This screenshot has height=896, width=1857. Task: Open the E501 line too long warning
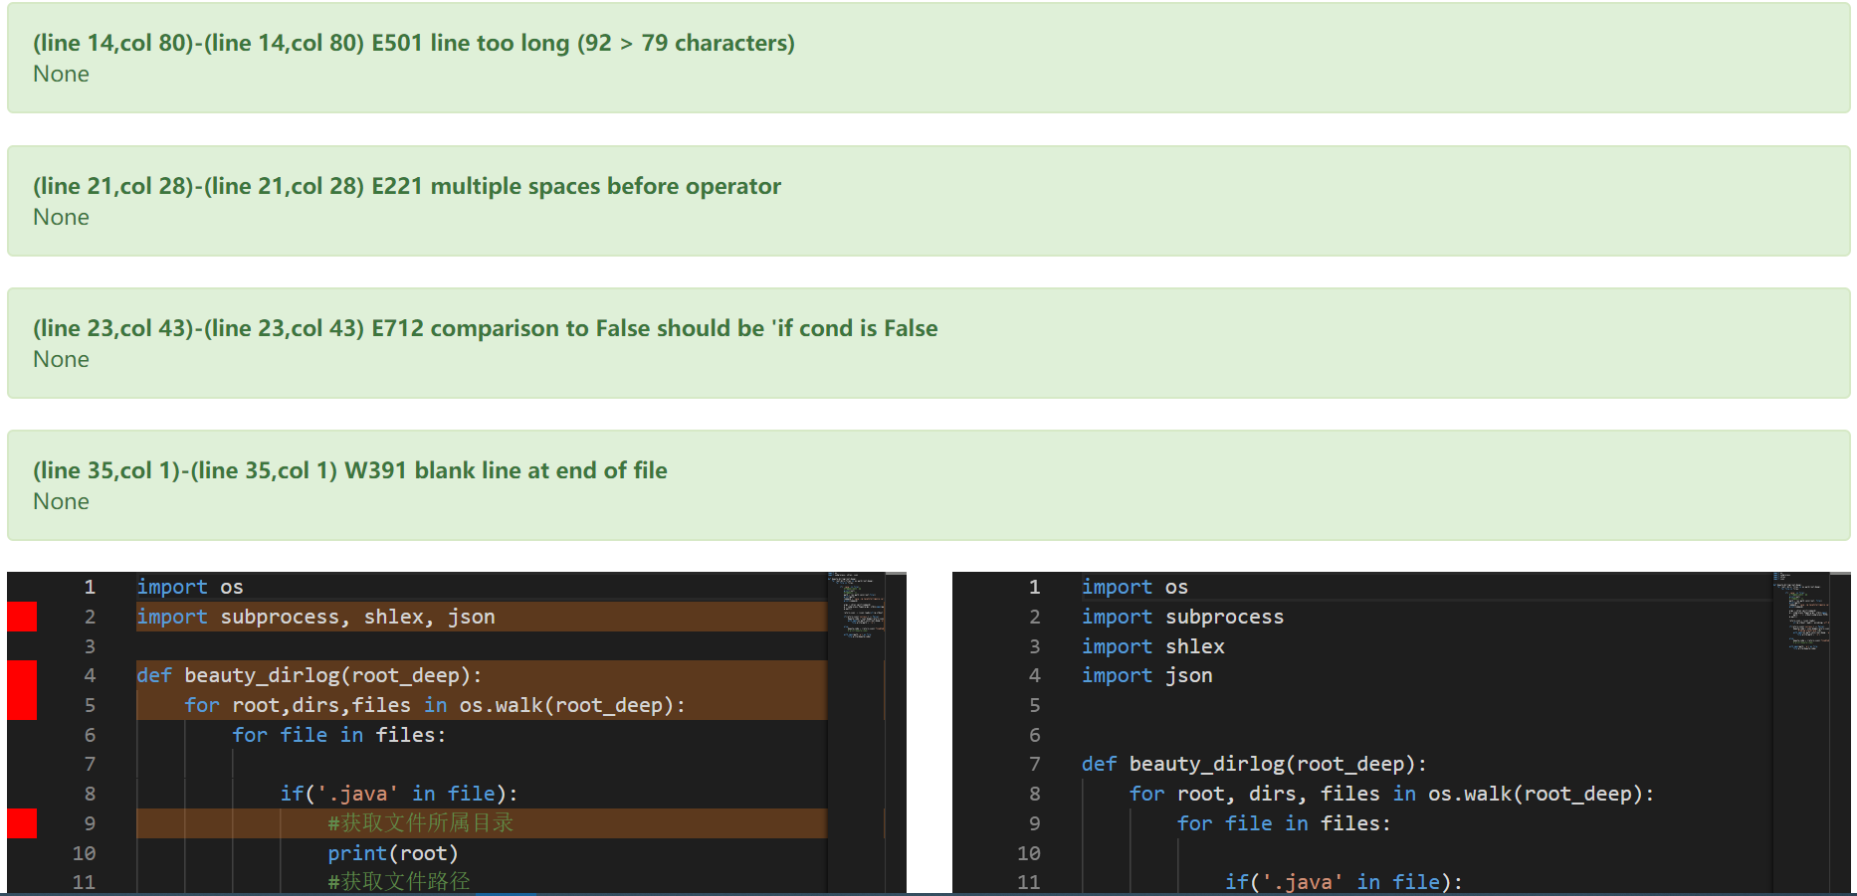click(414, 43)
